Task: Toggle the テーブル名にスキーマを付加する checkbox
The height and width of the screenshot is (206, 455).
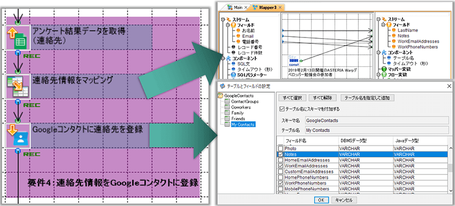Action: 282,109
